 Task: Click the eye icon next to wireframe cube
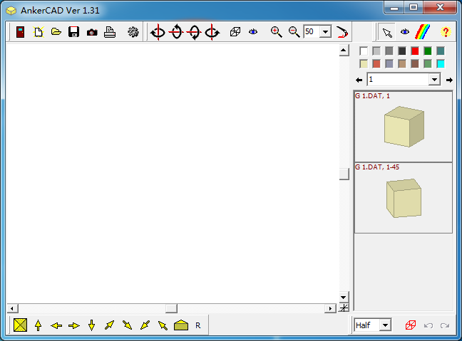(x=253, y=31)
